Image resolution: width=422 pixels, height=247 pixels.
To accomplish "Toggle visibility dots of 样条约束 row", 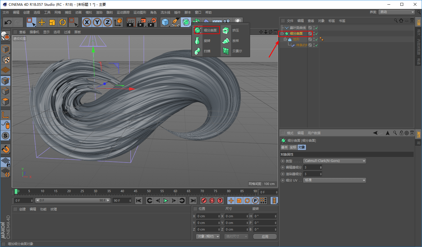I will pyautogui.click(x=314, y=45).
